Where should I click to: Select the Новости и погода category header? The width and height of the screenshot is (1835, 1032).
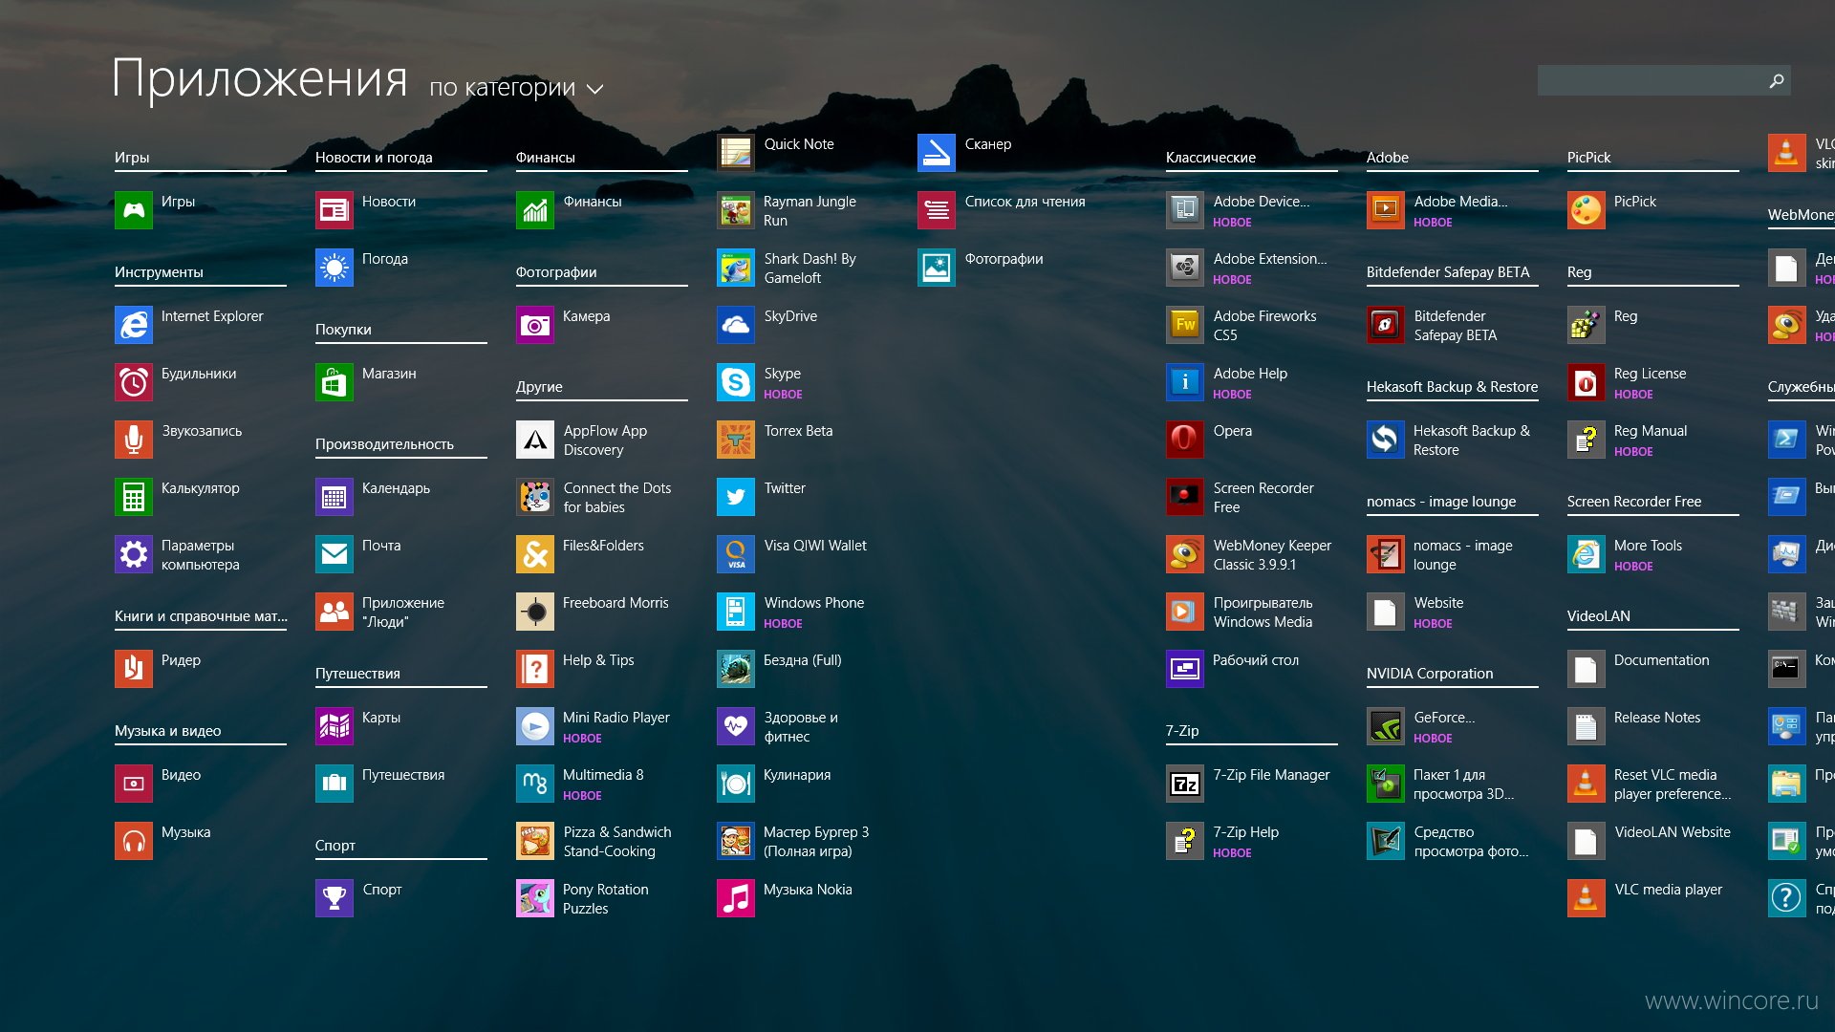pyautogui.click(x=374, y=158)
